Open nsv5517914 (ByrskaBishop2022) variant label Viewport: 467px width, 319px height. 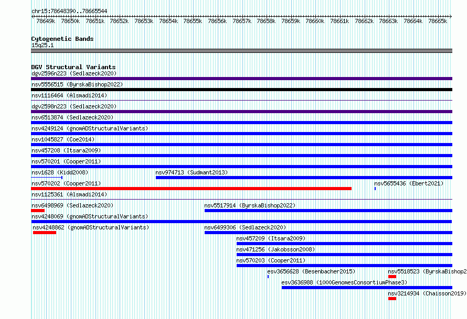point(250,205)
